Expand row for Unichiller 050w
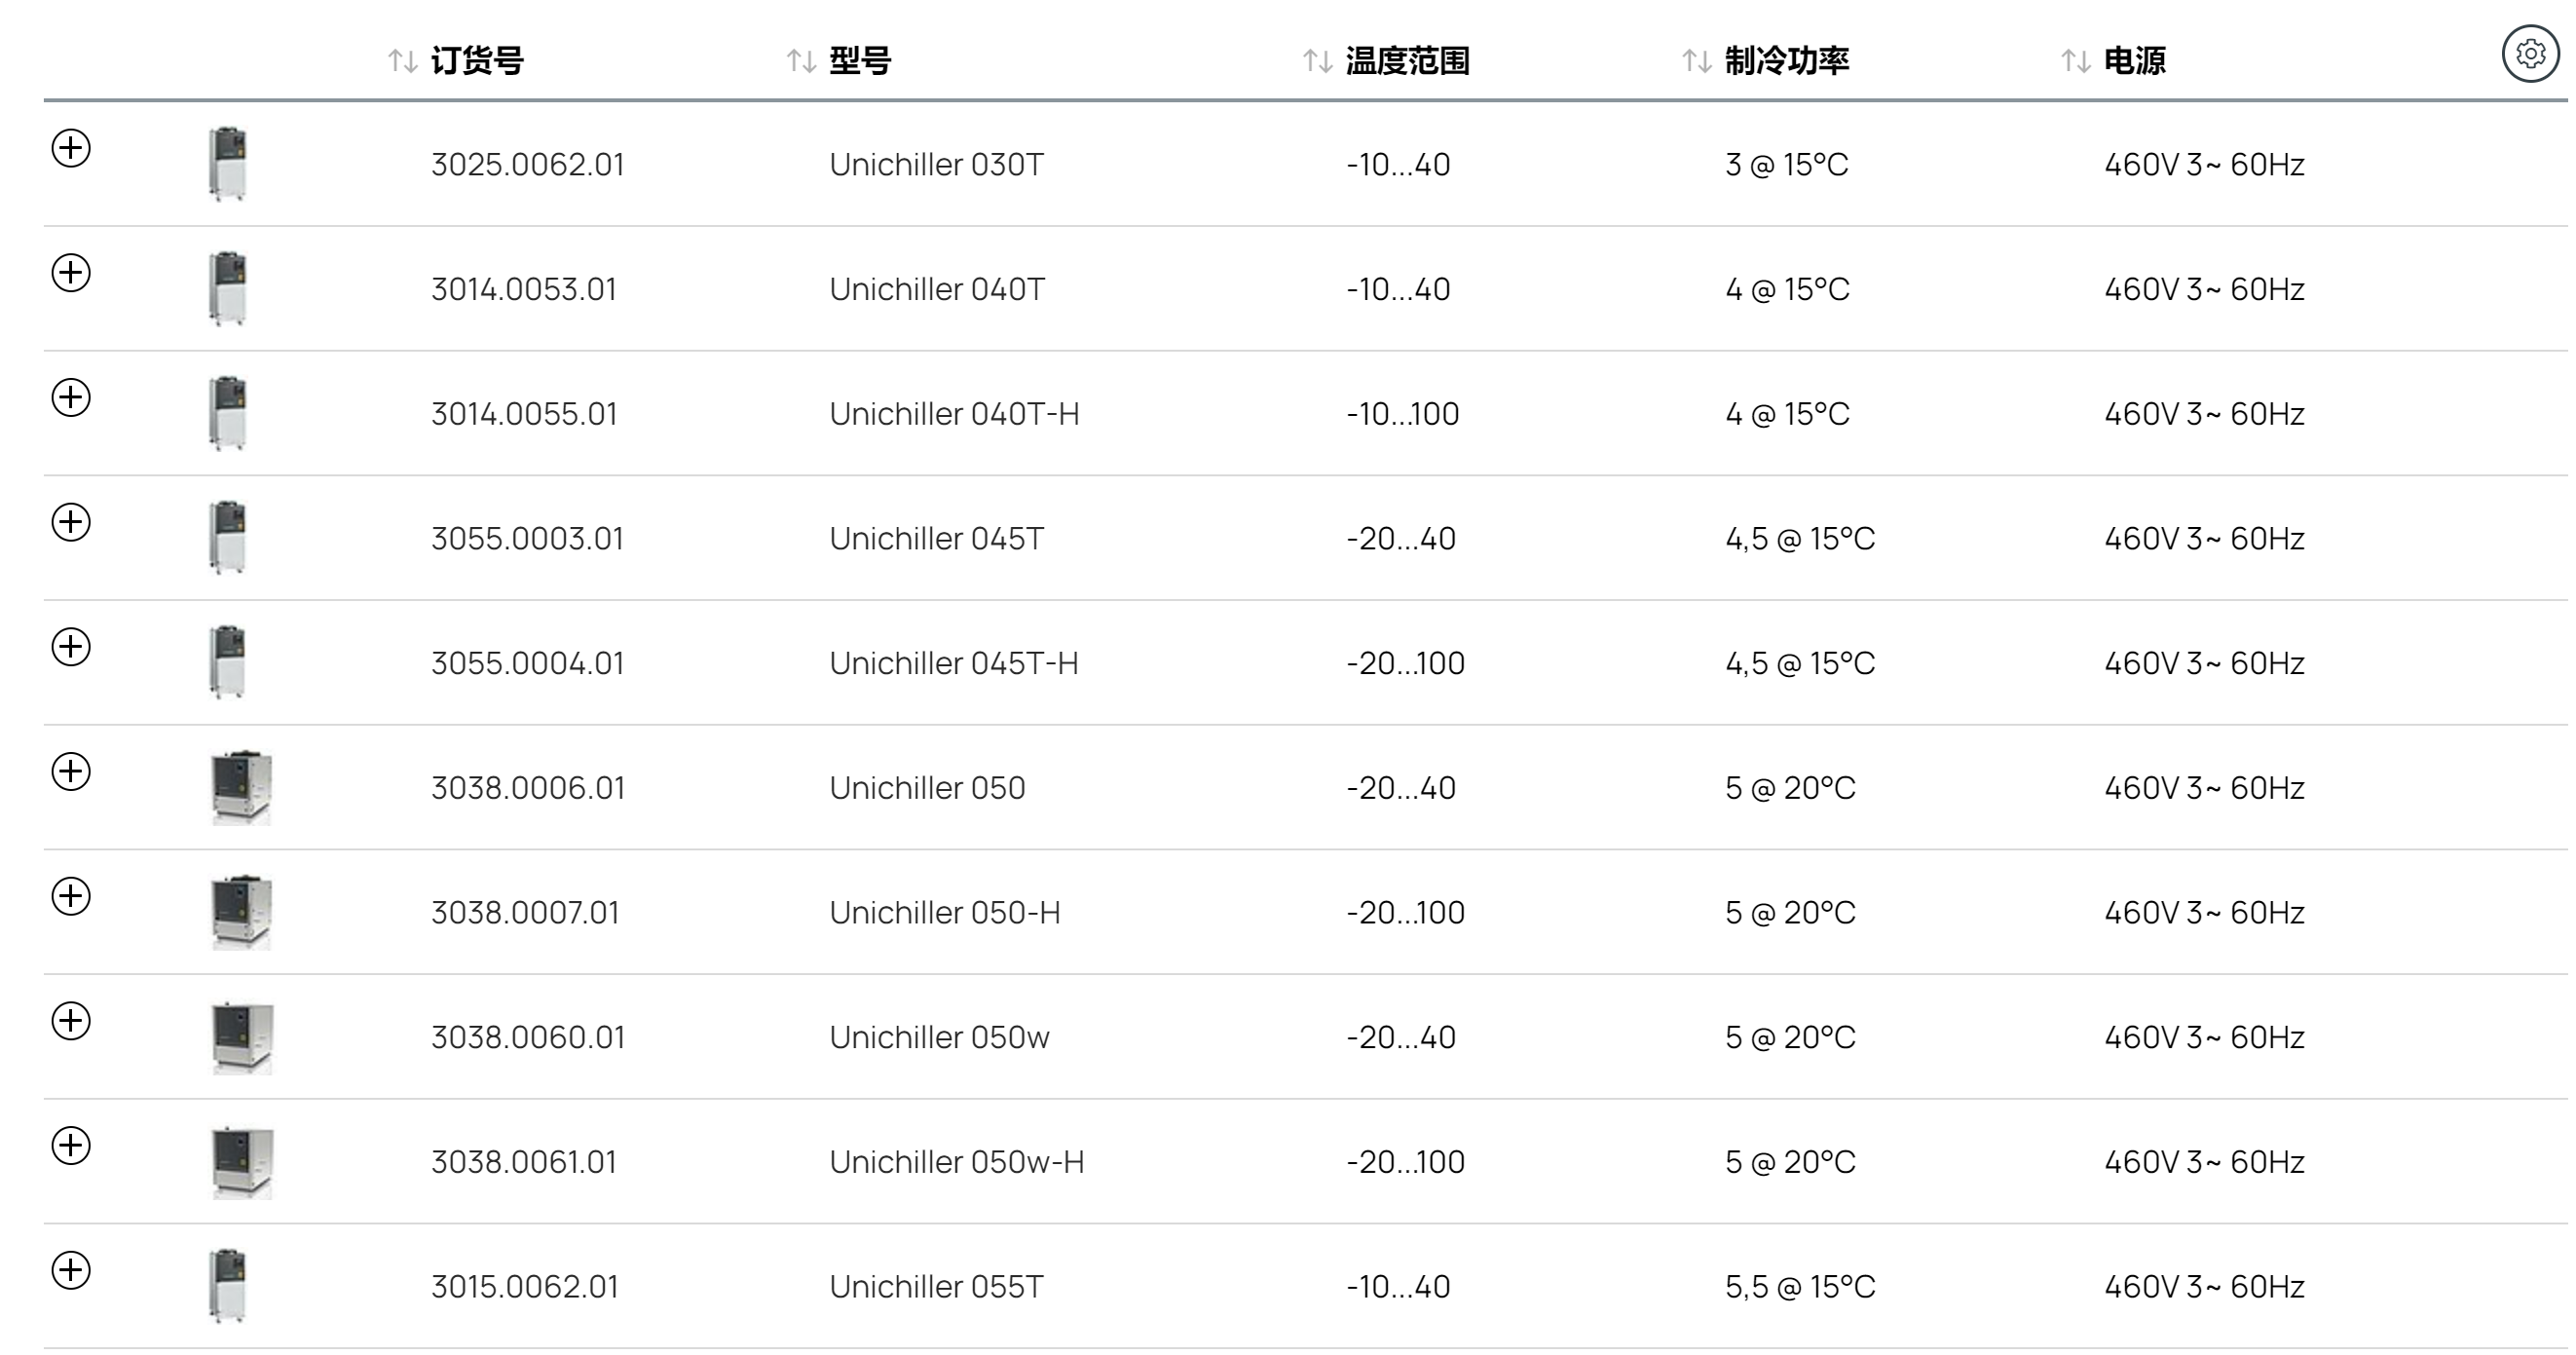This screenshot has width=2576, height=1355. coord(71,1021)
